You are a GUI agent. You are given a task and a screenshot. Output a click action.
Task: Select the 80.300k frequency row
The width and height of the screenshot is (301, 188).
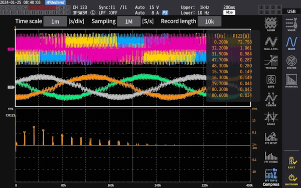click(232, 89)
